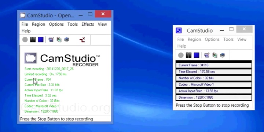
Task: Select the SWF icon in the right CamStudio window
Action: point(223,55)
